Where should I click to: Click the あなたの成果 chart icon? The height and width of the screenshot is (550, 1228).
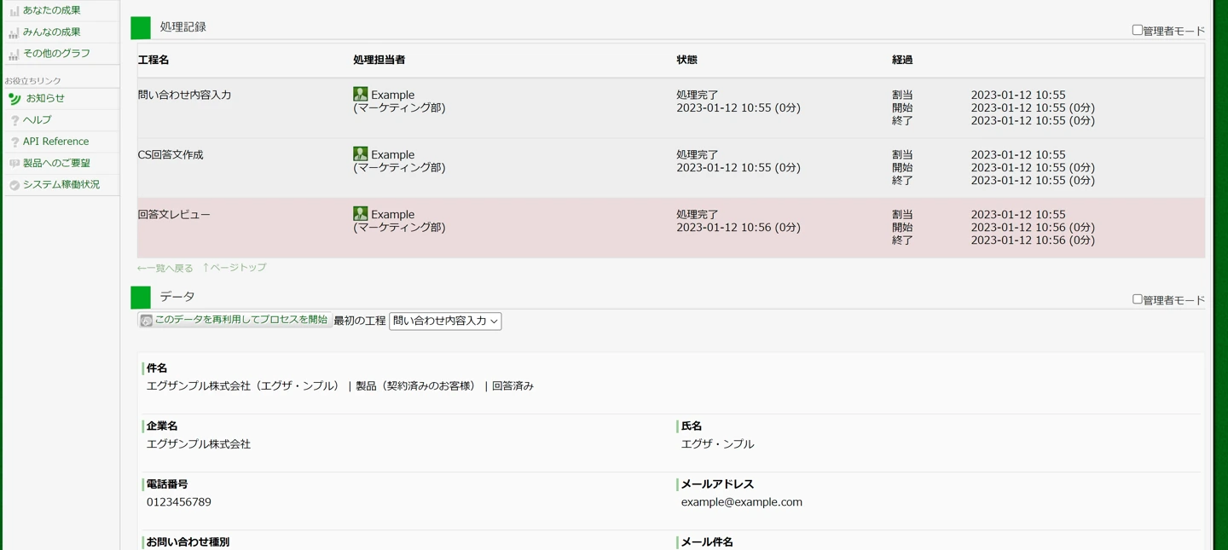coord(14,11)
